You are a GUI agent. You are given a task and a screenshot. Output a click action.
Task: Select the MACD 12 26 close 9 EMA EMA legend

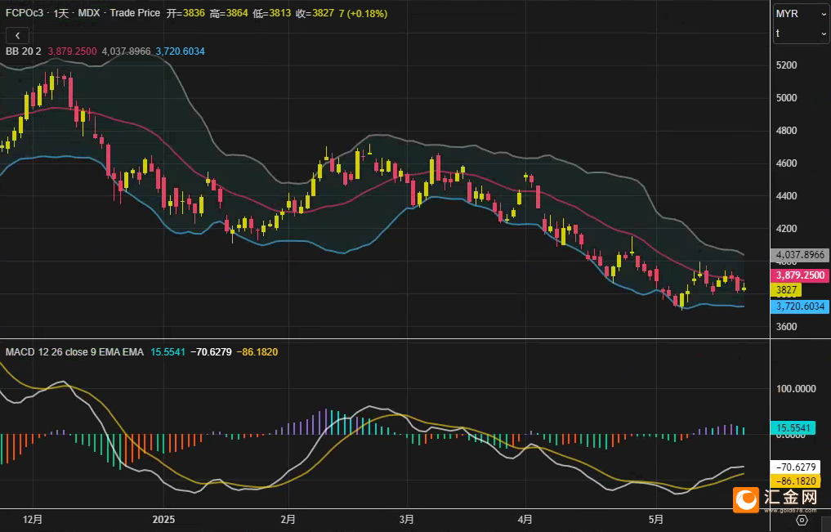pyautogui.click(x=74, y=352)
